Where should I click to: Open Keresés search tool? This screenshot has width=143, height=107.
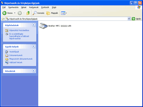(x=38, y=13)
